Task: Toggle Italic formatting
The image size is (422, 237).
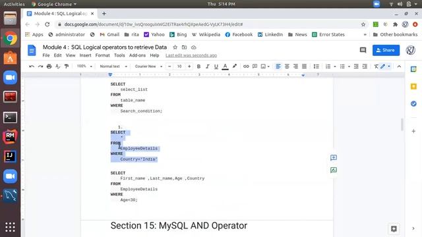Action: tap(207, 66)
